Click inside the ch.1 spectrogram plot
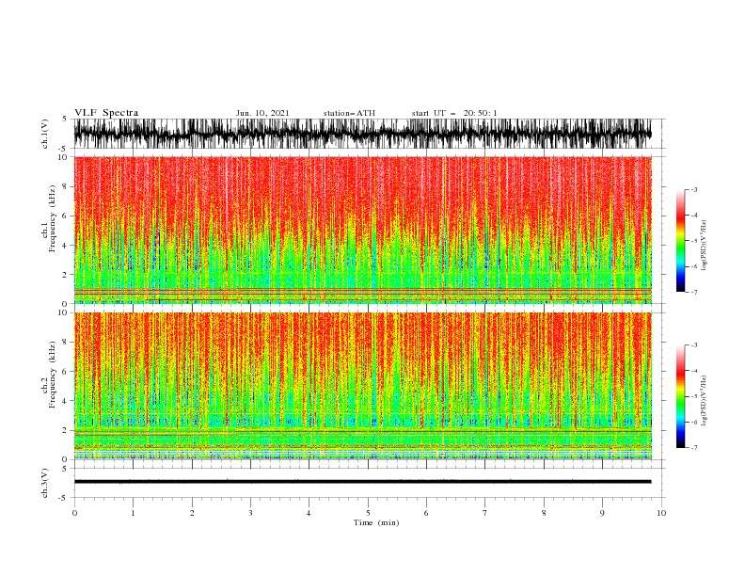This screenshot has height=576, width=745. 362,230
